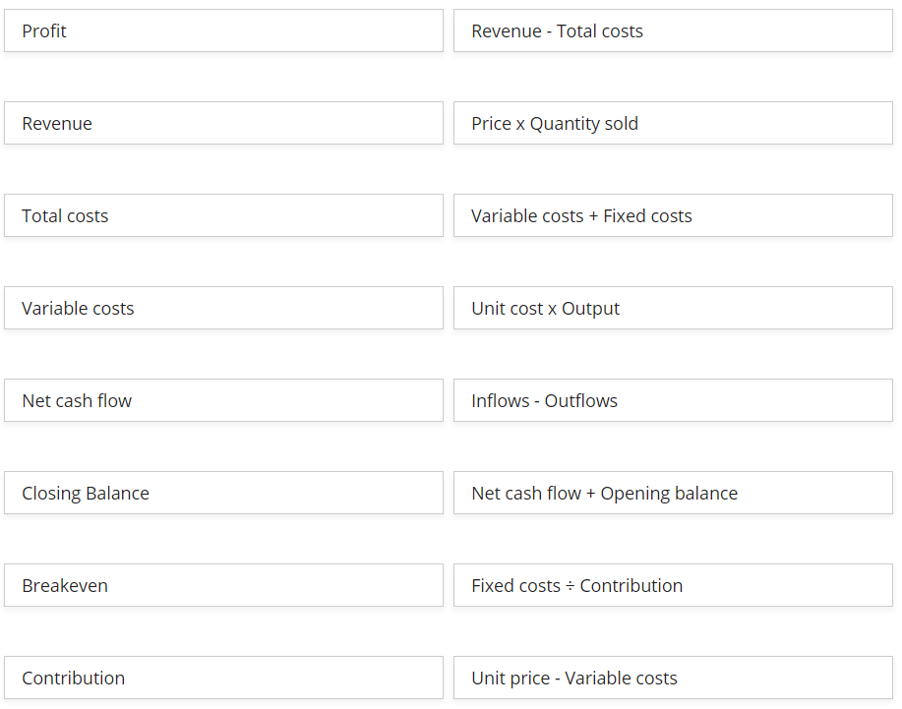
Task: Click the Profit term card
Action: (x=223, y=31)
